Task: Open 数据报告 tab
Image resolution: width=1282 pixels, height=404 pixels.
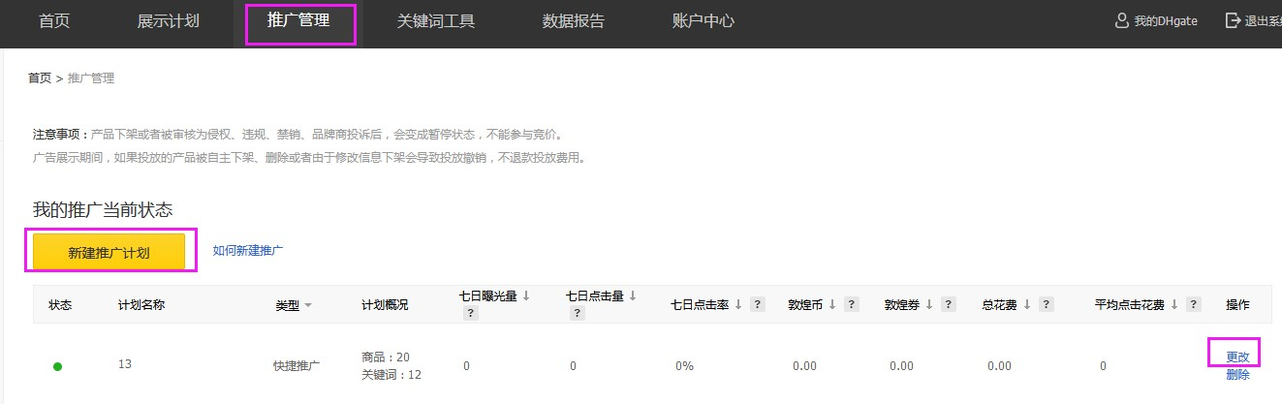Action: (574, 20)
